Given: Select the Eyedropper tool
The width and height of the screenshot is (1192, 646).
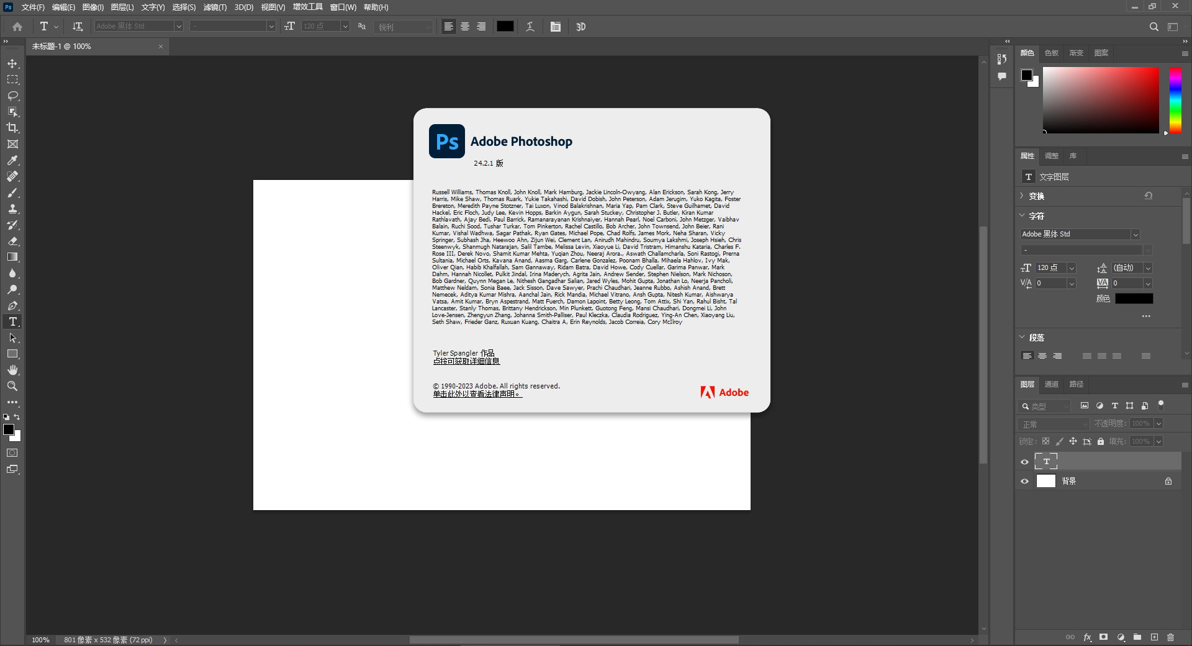Looking at the screenshot, I should (12, 160).
